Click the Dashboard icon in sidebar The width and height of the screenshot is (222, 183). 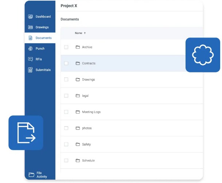31,17
